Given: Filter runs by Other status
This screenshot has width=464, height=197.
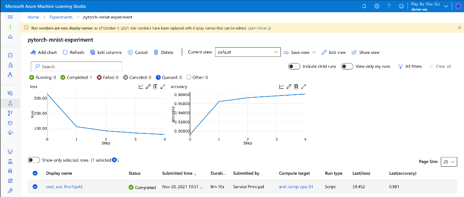Looking at the screenshot, I should tap(197, 77).
